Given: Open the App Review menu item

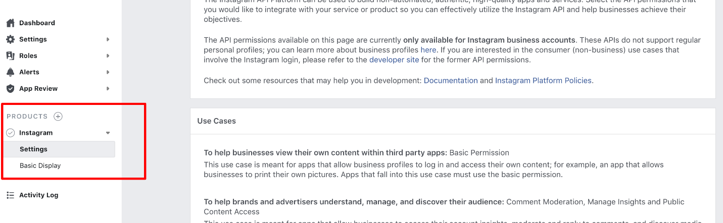Looking at the screenshot, I should click(x=38, y=88).
